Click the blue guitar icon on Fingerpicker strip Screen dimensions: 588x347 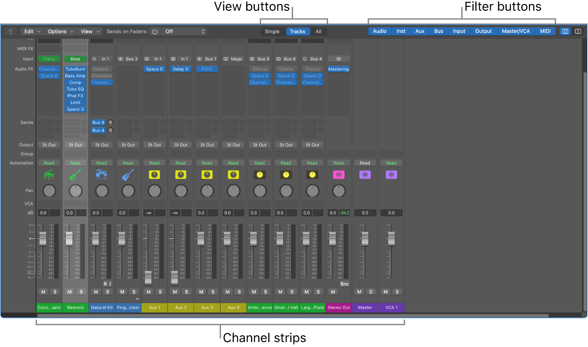click(x=128, y=175)
